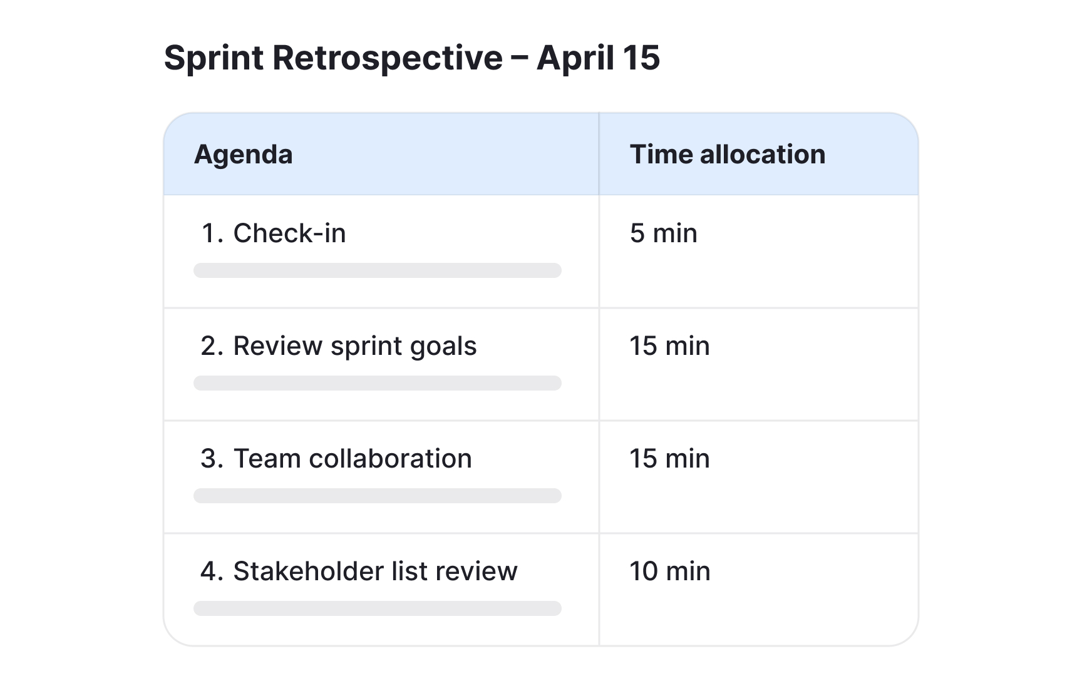The image size is (1082, 676).
Task: Select the Time allocation column header
Action: [727, 155]
